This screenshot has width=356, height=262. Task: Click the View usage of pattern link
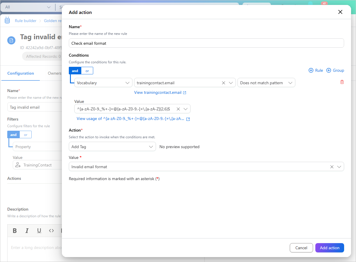[x=130, y=119]
